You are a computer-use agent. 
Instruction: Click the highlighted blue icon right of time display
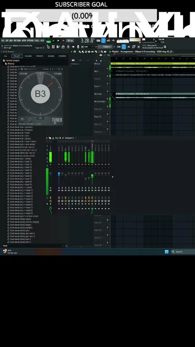point(103,40)
